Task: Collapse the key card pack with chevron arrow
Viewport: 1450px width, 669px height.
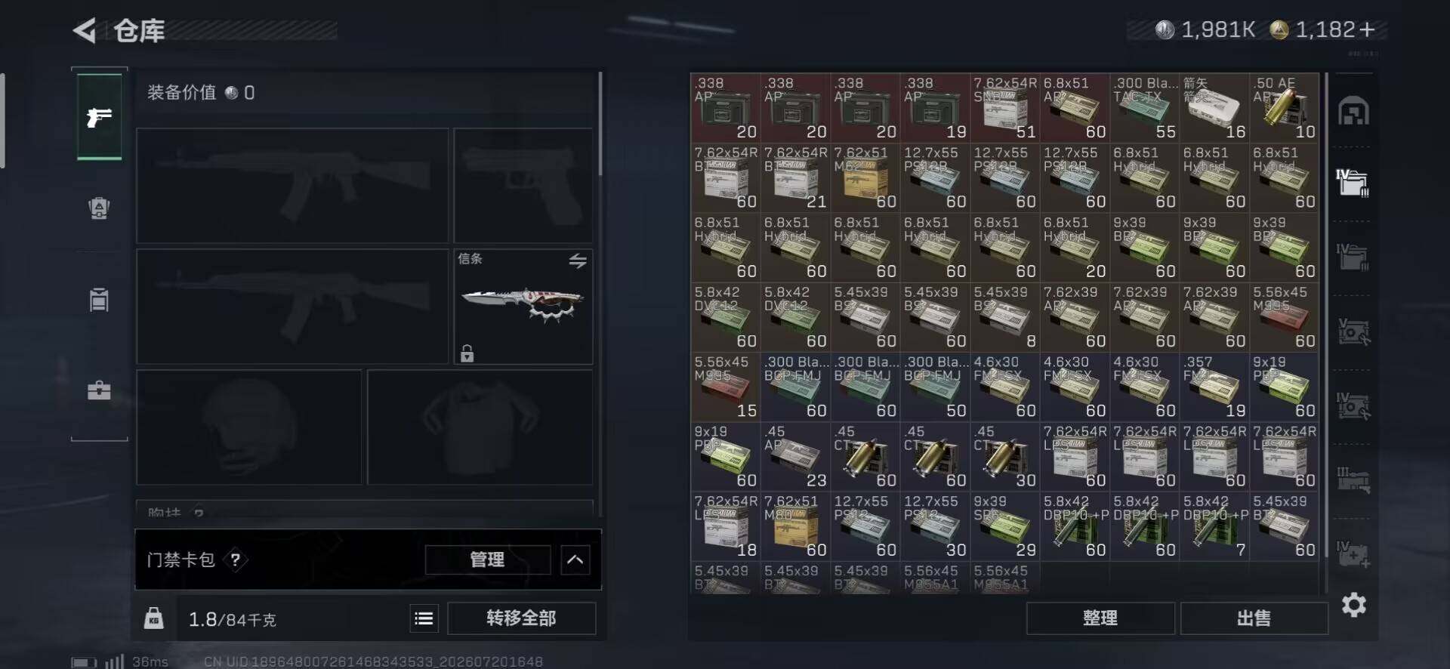Action: (575, 560)
